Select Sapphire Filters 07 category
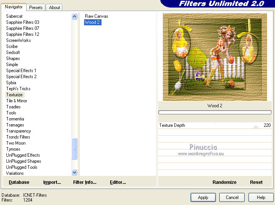This screenshot has height=205, width=275. [x=23, y=28]
